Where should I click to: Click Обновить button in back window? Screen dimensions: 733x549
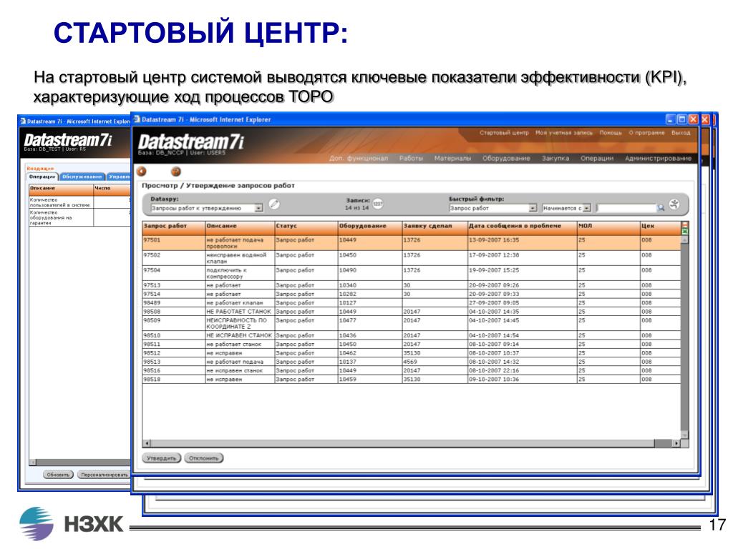[x=58, y=475]
